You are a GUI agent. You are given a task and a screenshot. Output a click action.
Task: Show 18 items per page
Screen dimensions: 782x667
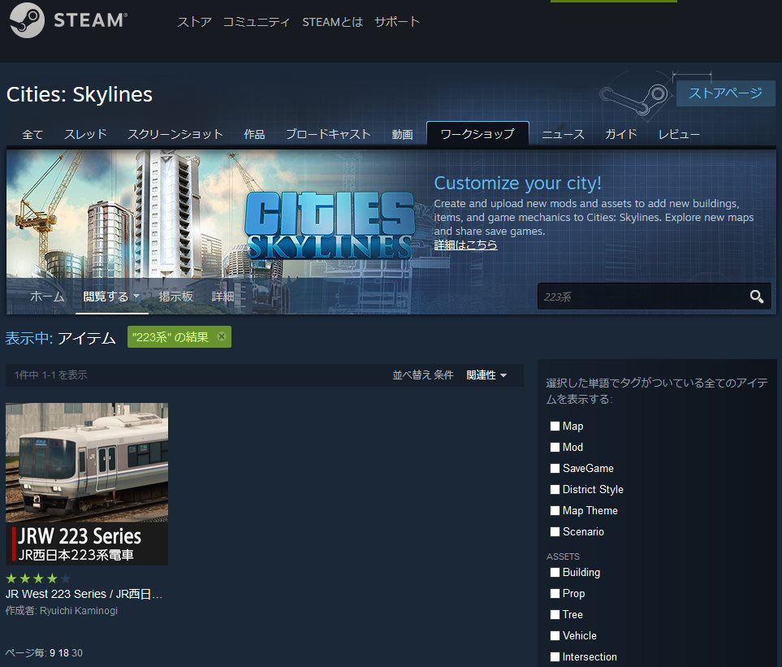tap(63, 653)
